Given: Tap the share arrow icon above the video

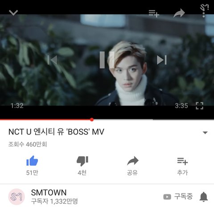Looking at the screenshot, I should click(179, 13).
